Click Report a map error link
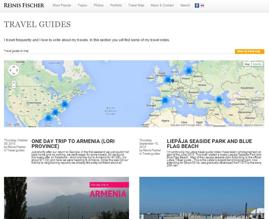This screenshot has width=269, height=219. (254, 125)
